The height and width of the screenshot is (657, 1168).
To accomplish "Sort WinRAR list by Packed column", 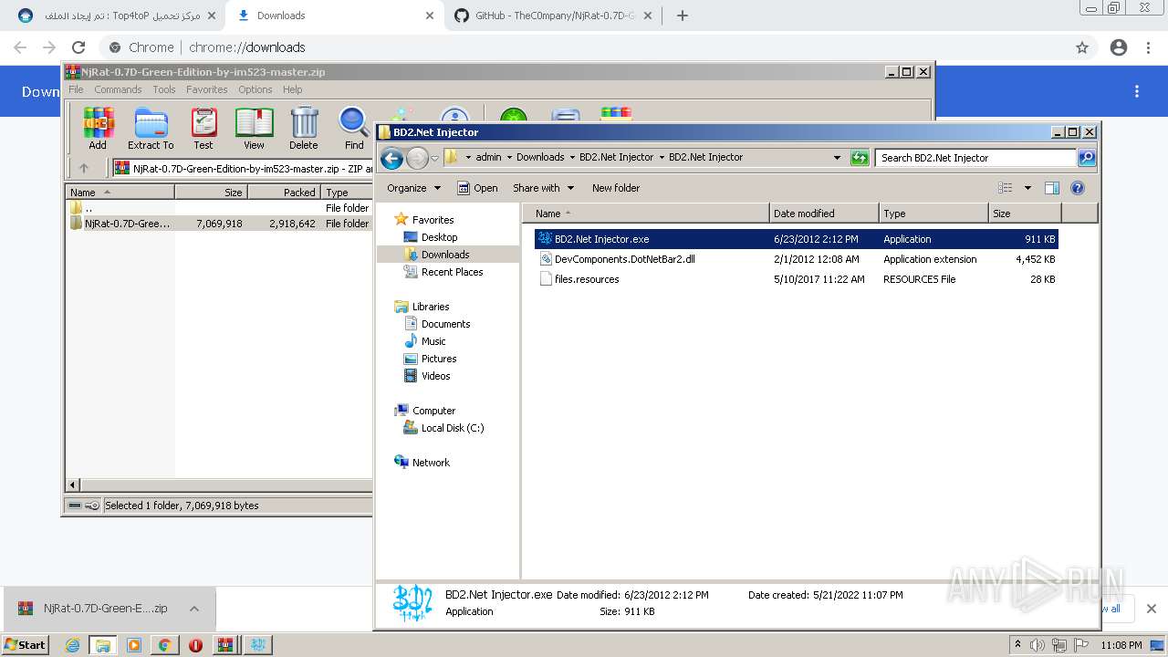I will (283, 193).
